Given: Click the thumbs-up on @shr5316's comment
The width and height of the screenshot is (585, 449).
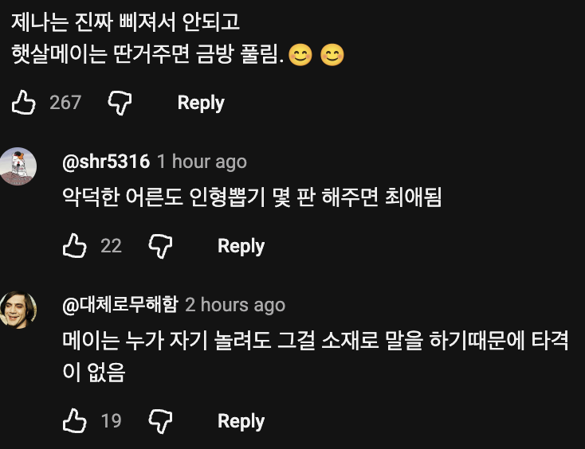Looking at the screenshot, I should tap(75, 246).
